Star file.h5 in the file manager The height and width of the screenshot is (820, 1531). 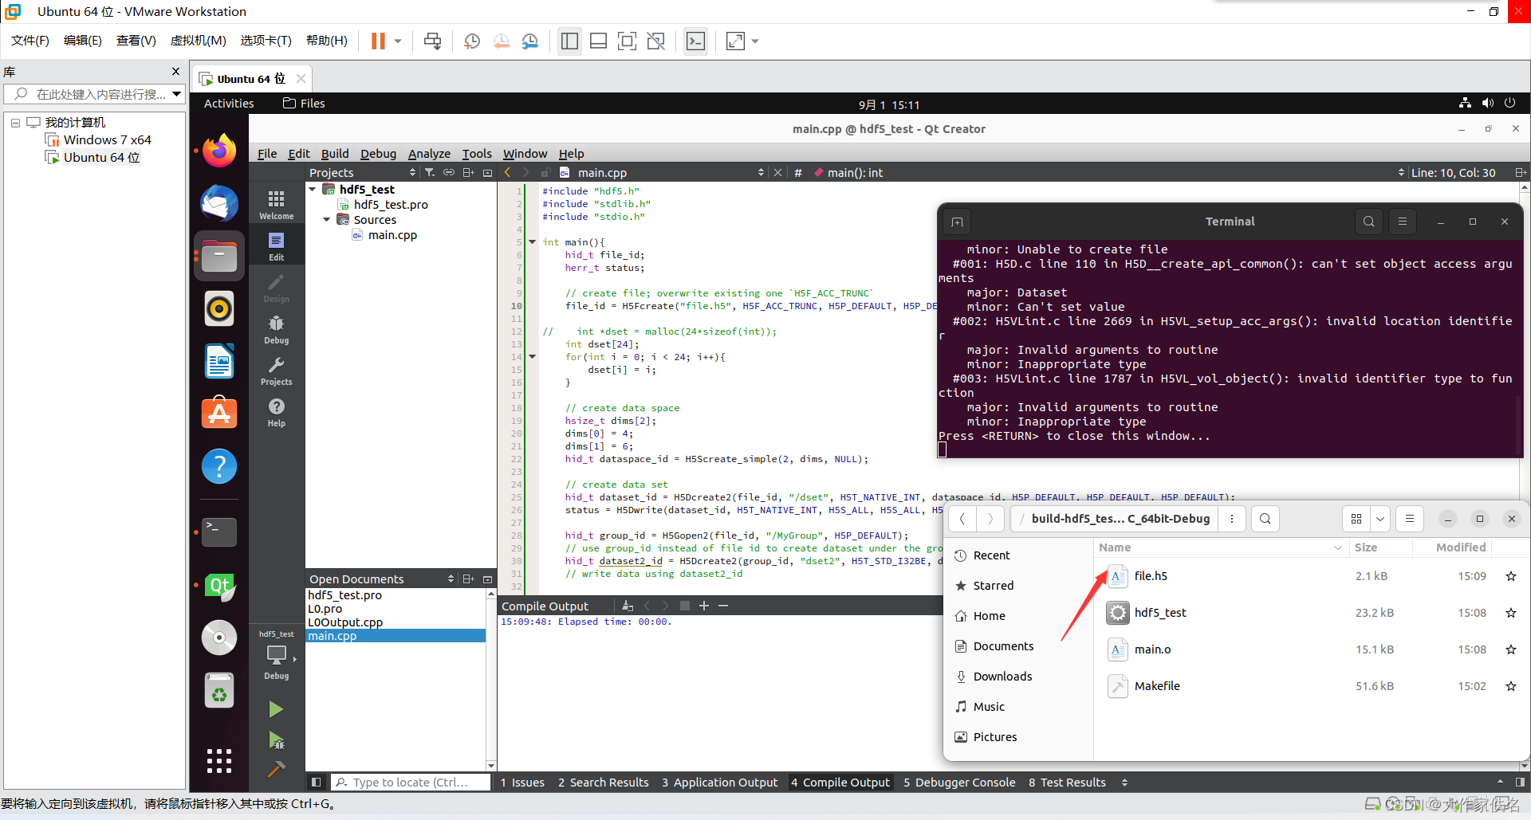[1511, 576]
